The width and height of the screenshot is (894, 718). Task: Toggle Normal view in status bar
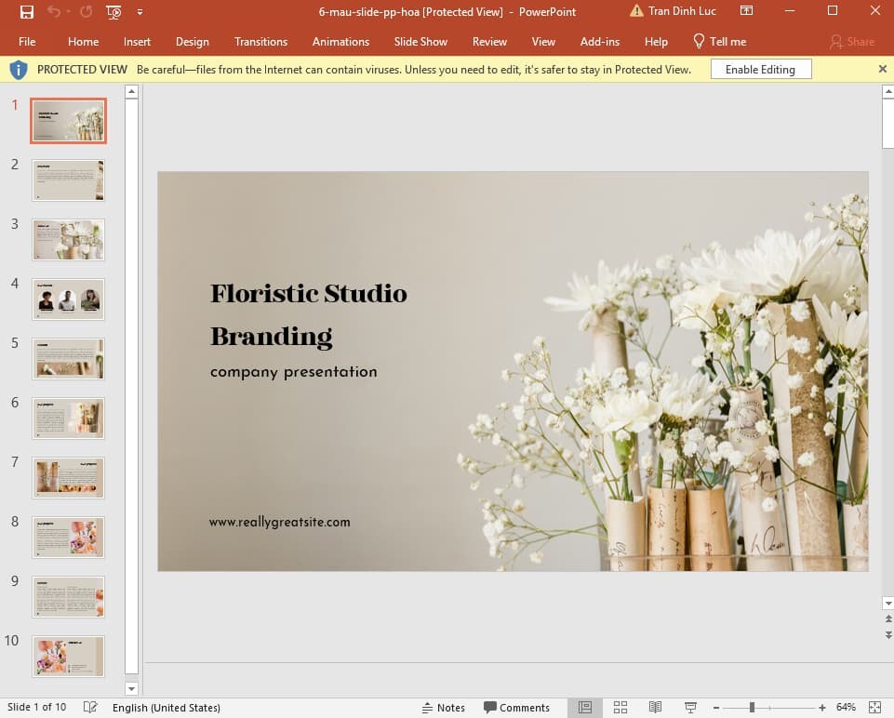click(x=587, y=707)
